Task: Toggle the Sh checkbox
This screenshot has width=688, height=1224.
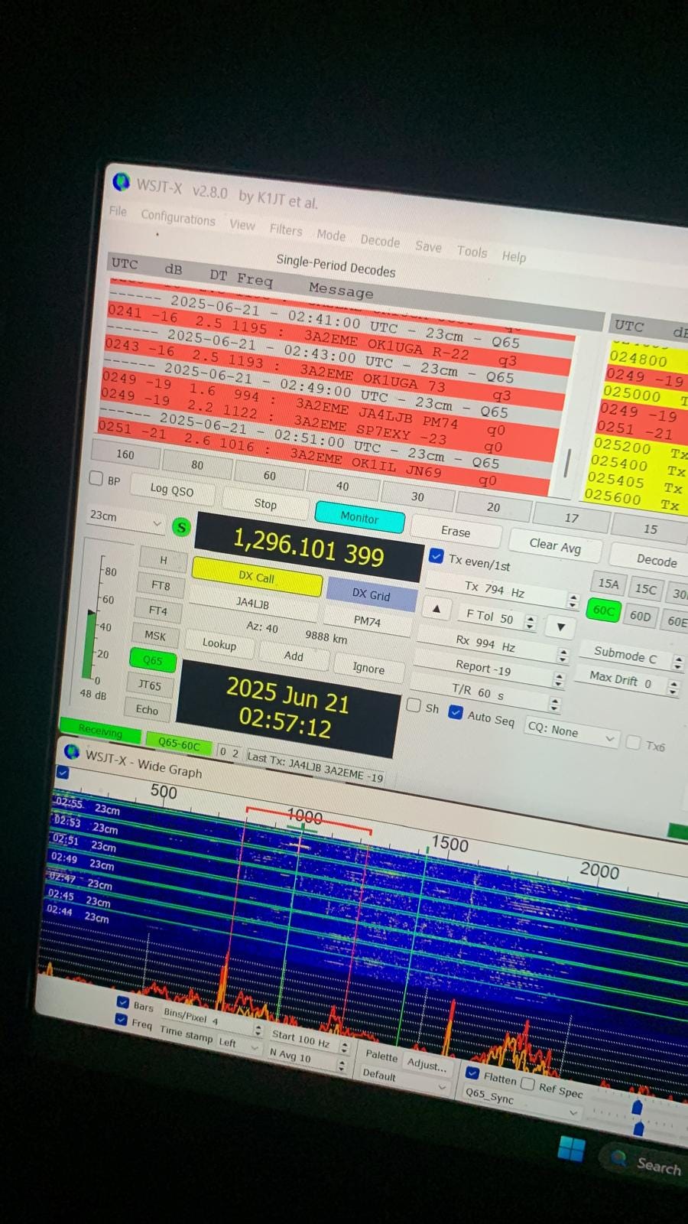Action: click(414, 705)
